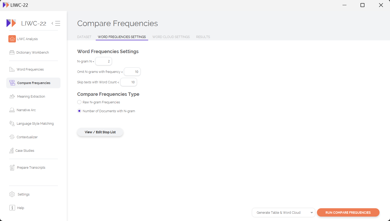Open Language Style Matching sidebar item
Image resolution: width=390 pixels, height=221 pixels.
point(33,123)
